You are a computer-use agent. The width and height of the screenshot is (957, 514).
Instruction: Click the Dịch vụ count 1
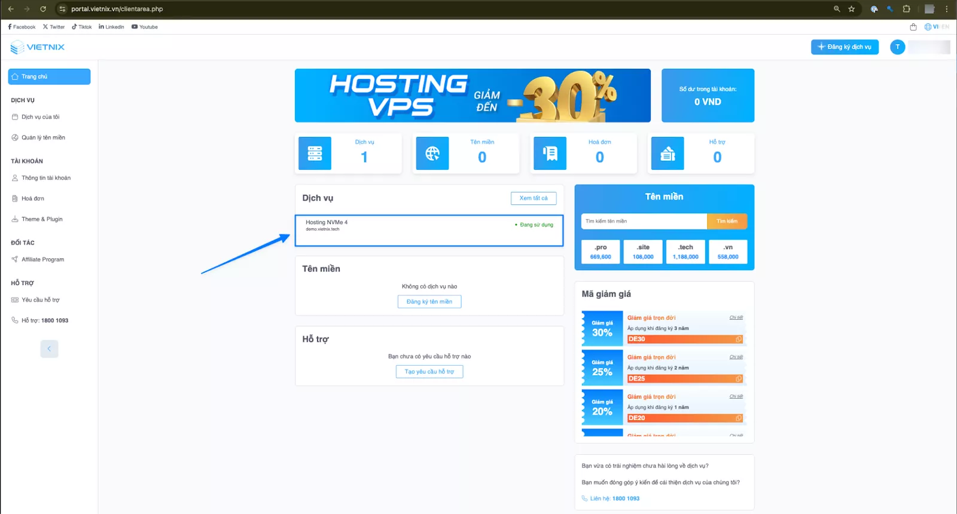pyautogui.click(x=364, y=157)
